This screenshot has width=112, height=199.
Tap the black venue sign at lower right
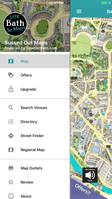click(108, 146)
